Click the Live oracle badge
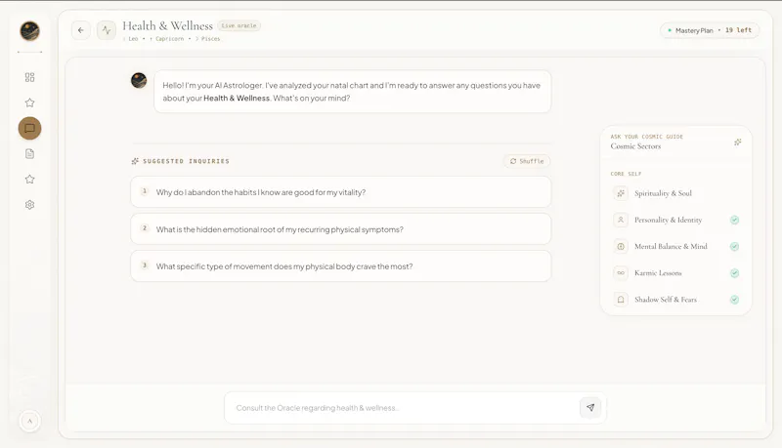782x448 pixels. tap(239, 26)
